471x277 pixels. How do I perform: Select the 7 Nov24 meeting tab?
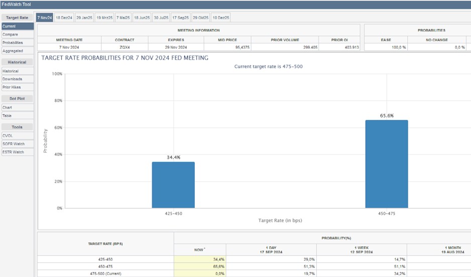coord(45,18)
